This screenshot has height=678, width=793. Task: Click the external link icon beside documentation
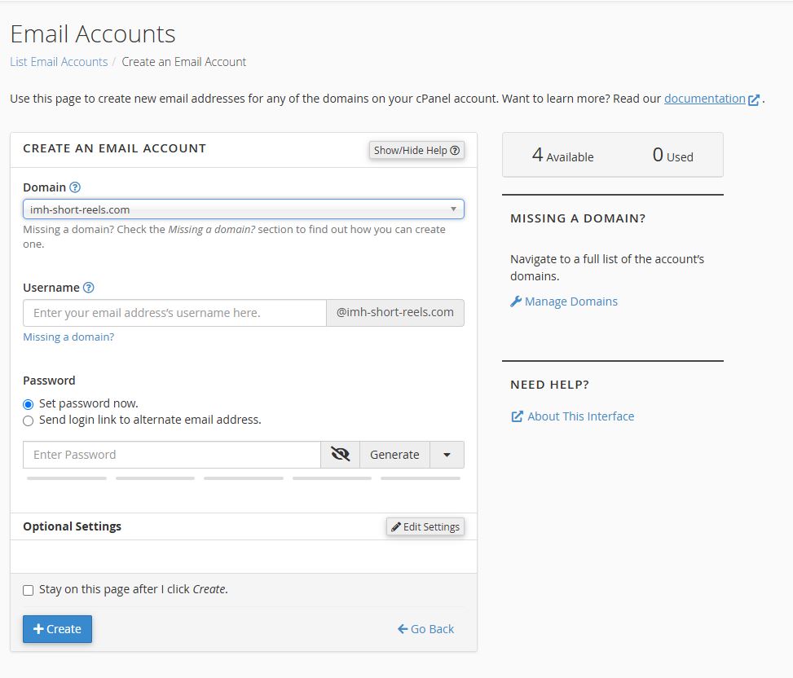[754, 99]
